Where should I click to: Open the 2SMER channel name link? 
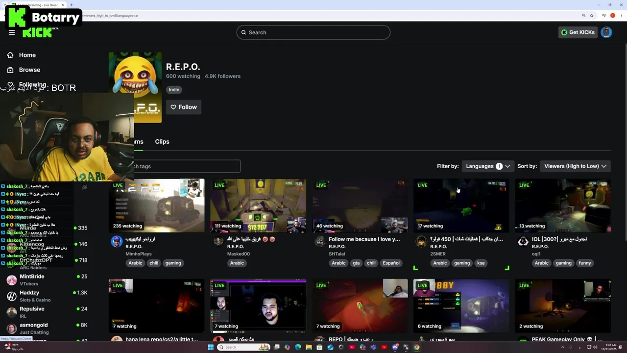(x=438, y=254)
